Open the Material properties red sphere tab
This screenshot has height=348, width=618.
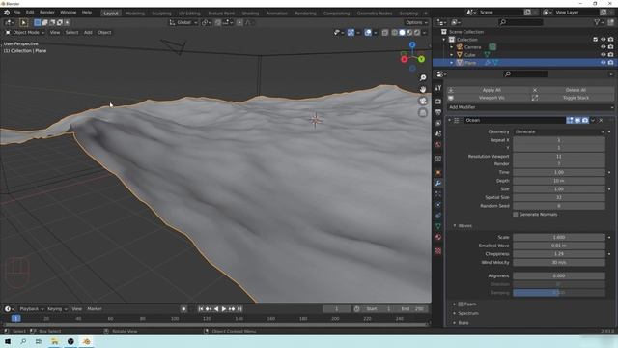(438, 237)
